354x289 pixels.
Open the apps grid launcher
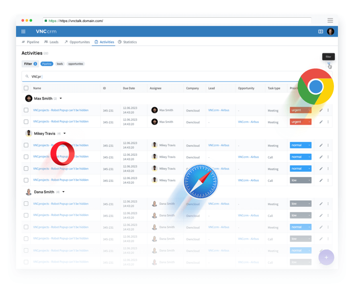point(23,32)
